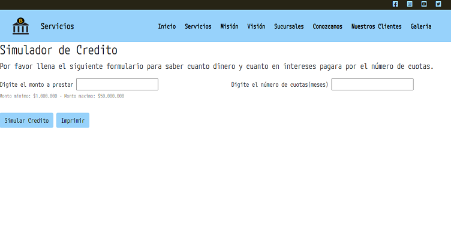Click the Digite el número de cuotas label

click(279, 84)
